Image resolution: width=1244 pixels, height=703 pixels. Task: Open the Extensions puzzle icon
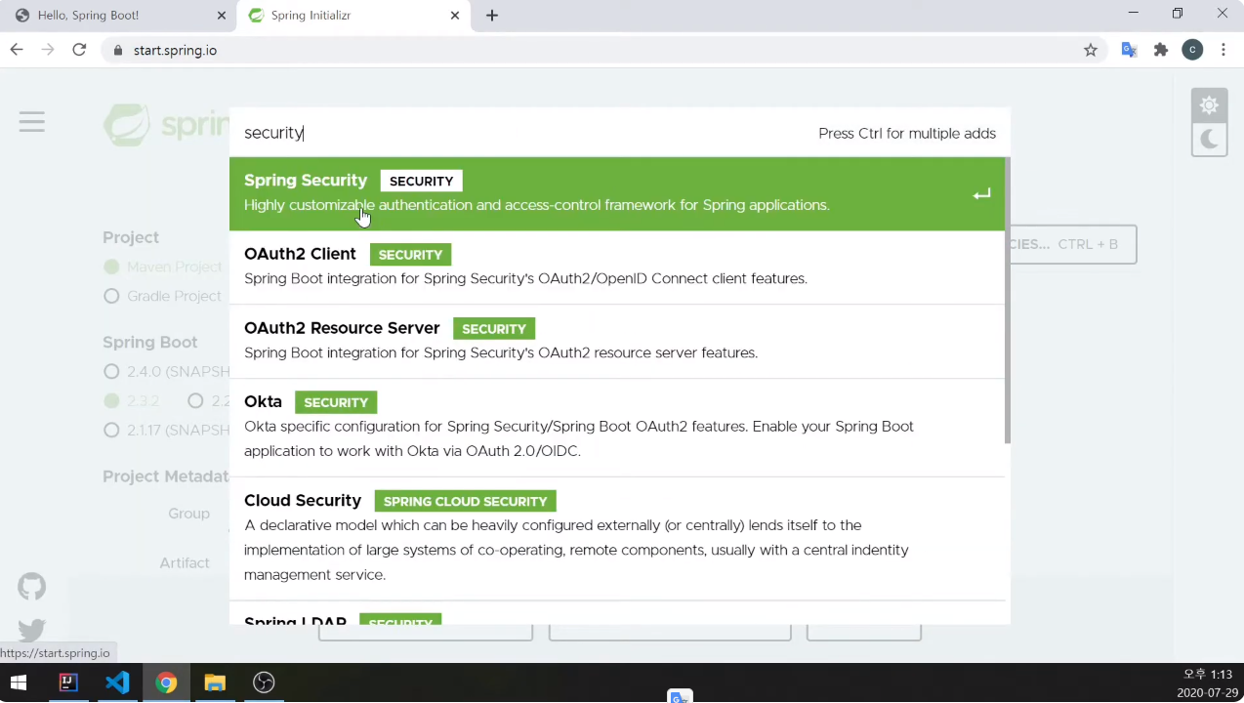click(1161, 50)
